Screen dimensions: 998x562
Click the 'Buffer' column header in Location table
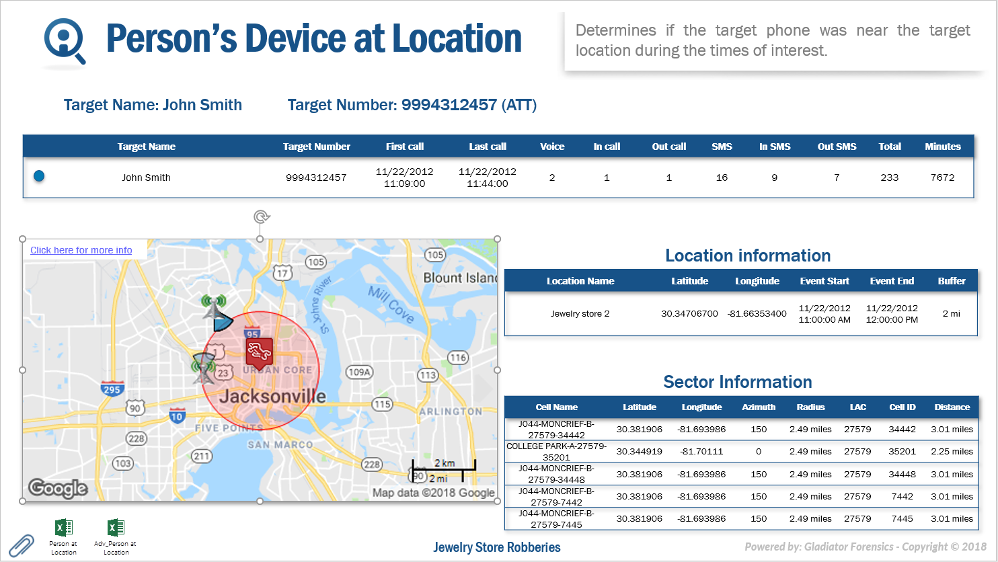point(952,281)
